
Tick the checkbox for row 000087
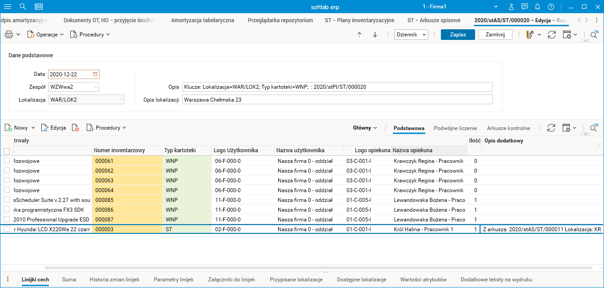point(7,219)
